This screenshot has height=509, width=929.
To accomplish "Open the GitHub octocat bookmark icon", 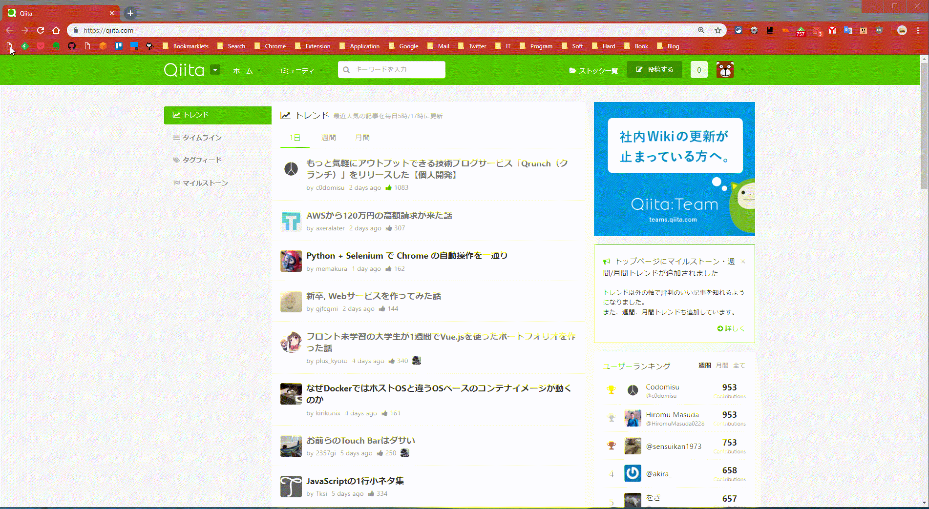I will click(x=72, y=46).
